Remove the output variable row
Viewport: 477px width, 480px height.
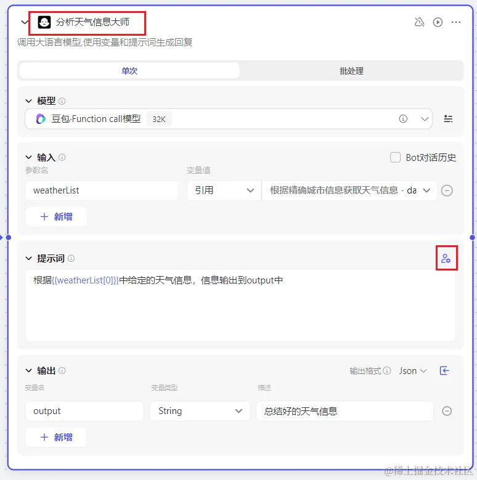coord(447,411)
